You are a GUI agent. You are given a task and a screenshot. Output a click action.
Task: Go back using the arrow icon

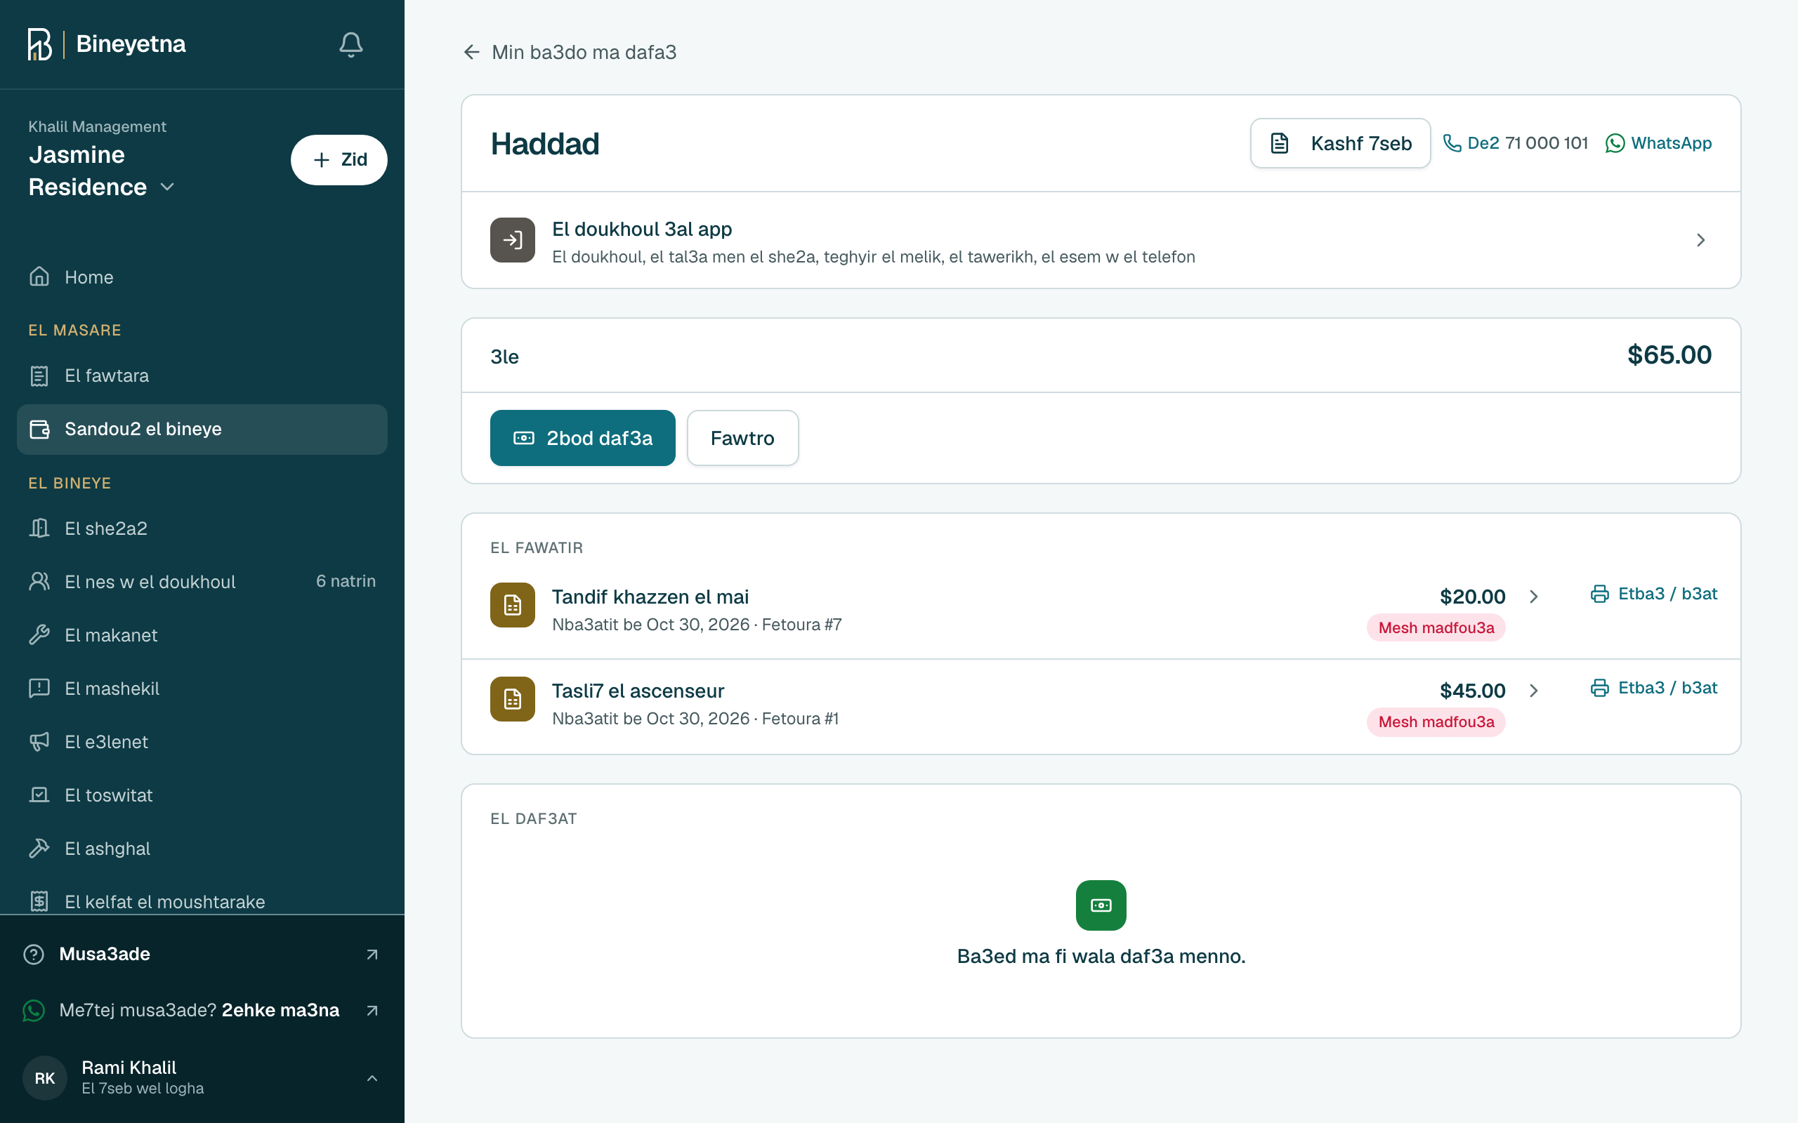point(471,52)
